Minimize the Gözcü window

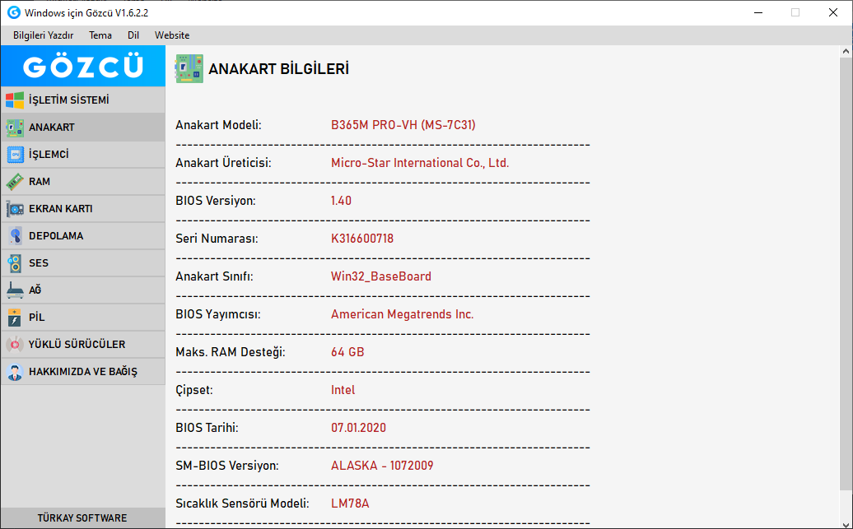click(x=758, y=12)
